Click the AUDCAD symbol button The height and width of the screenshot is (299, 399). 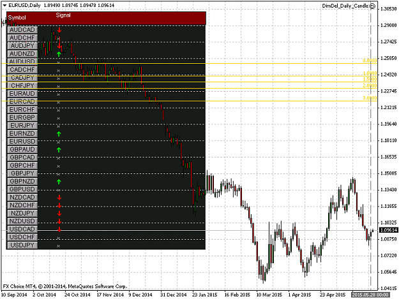[22, 30]
